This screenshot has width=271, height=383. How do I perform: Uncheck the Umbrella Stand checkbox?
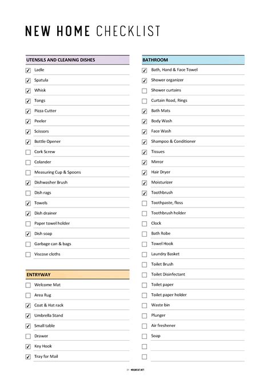[x=28, y=316]
